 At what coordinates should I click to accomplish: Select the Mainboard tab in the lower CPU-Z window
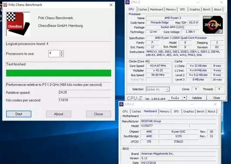pos(150,111)
